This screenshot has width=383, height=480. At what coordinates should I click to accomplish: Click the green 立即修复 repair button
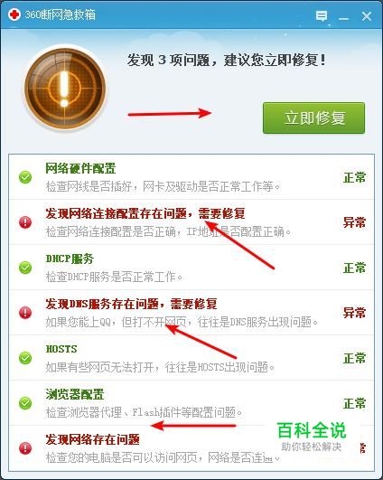(x=313, y=118)
